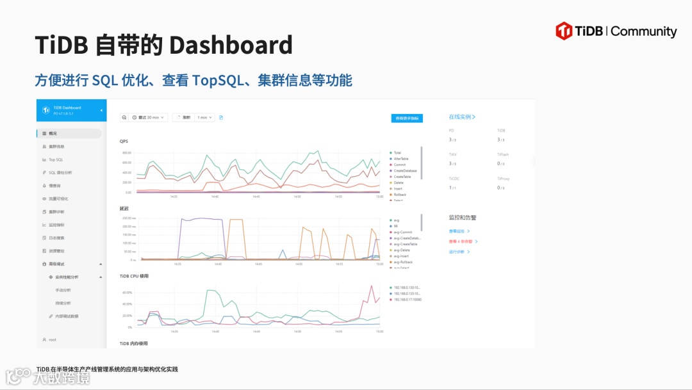
Task: Click the 延迟 chart title
Action: 124,208
